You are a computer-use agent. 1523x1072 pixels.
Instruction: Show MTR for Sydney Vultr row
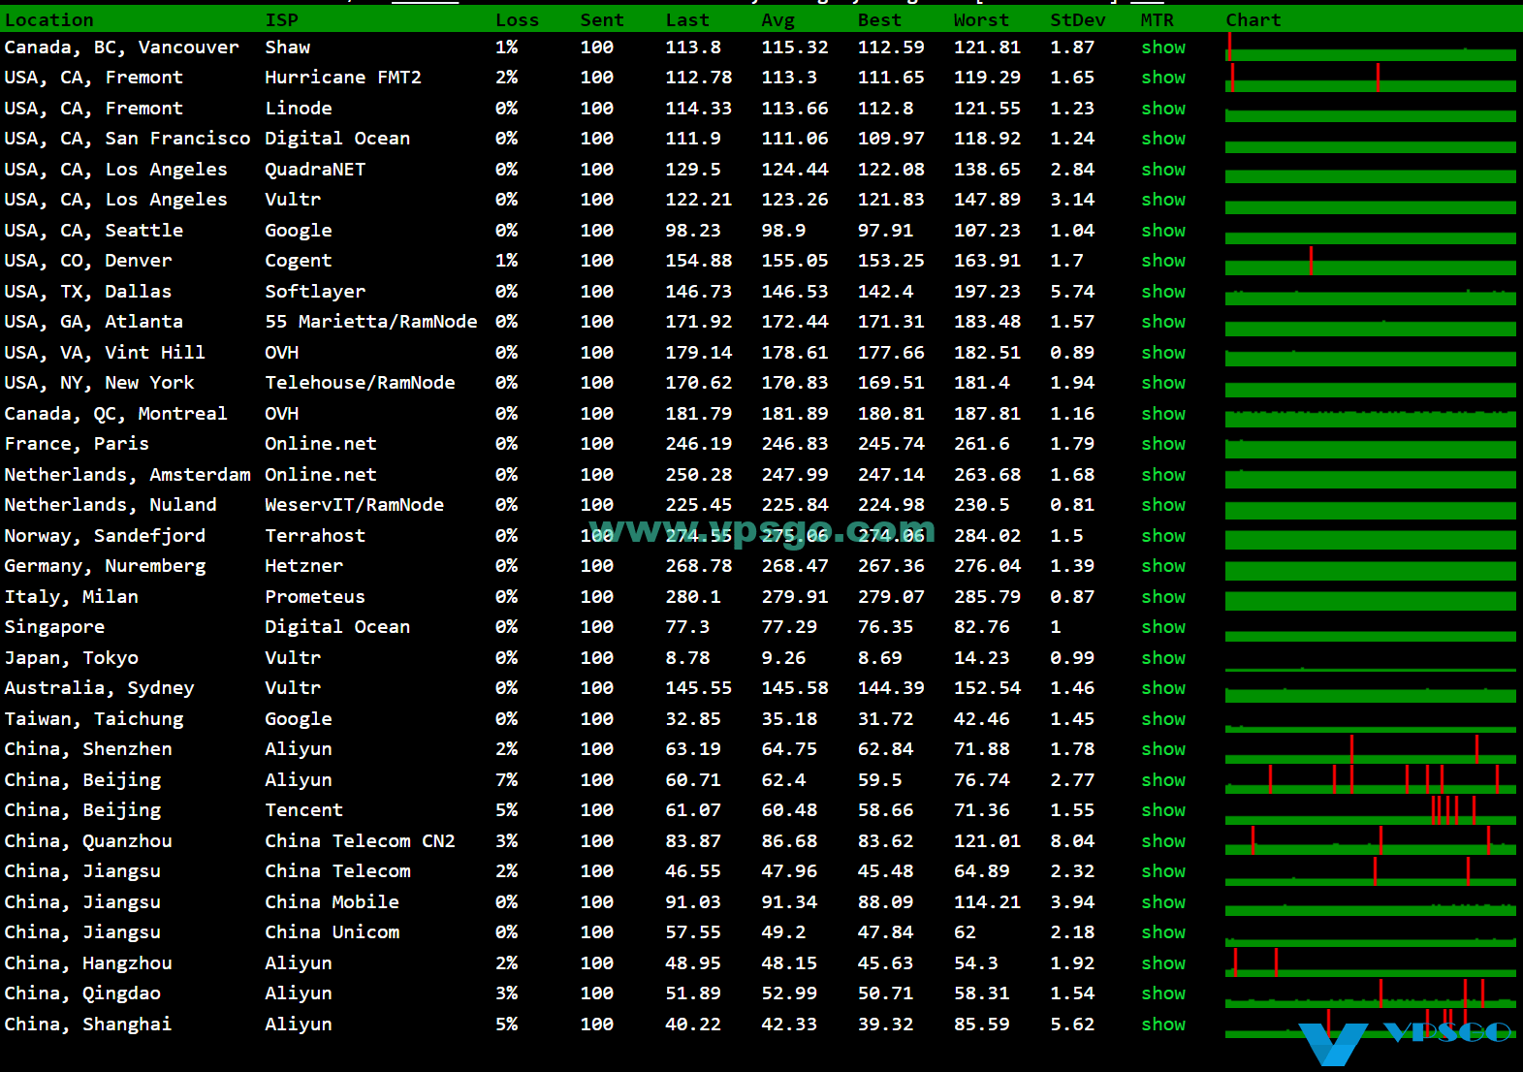1162,688
